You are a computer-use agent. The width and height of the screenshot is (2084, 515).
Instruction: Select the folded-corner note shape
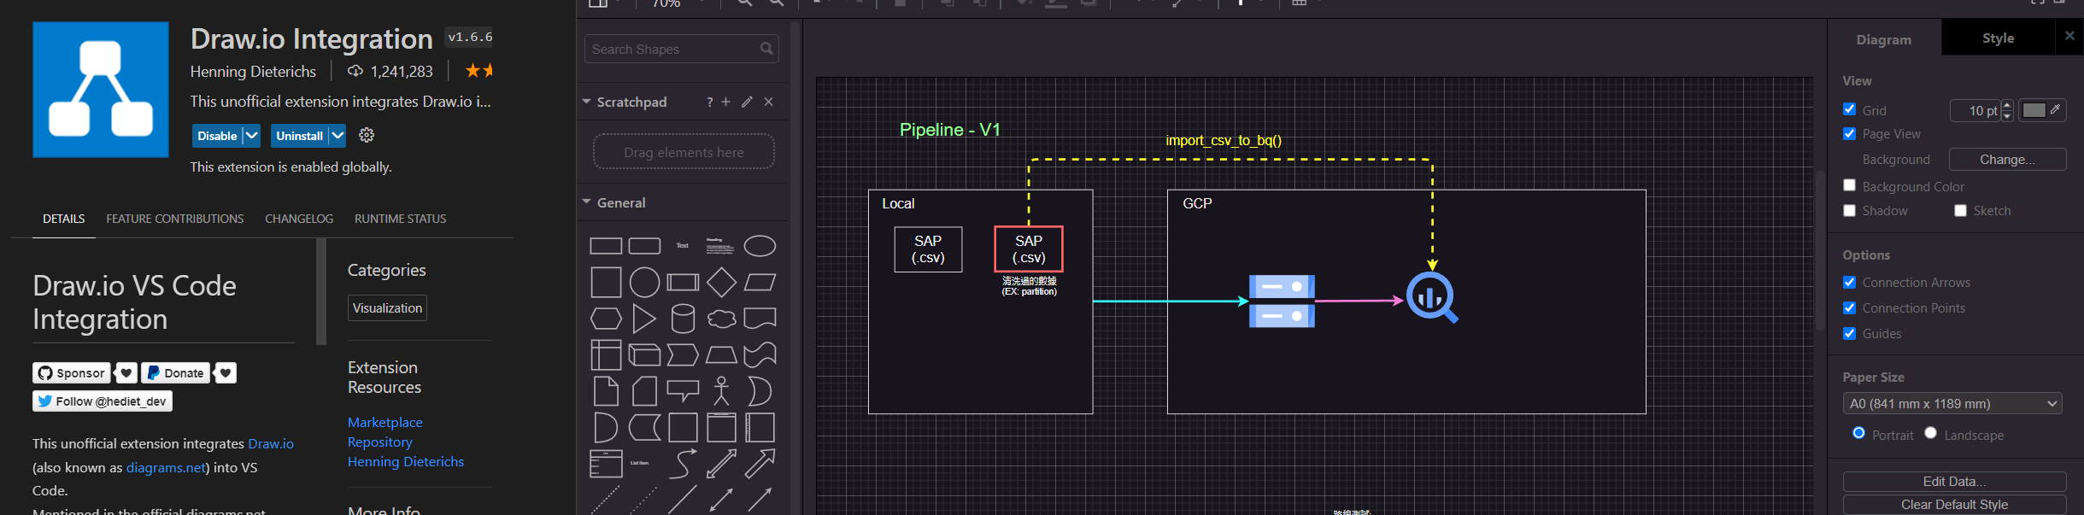point(606,391)
